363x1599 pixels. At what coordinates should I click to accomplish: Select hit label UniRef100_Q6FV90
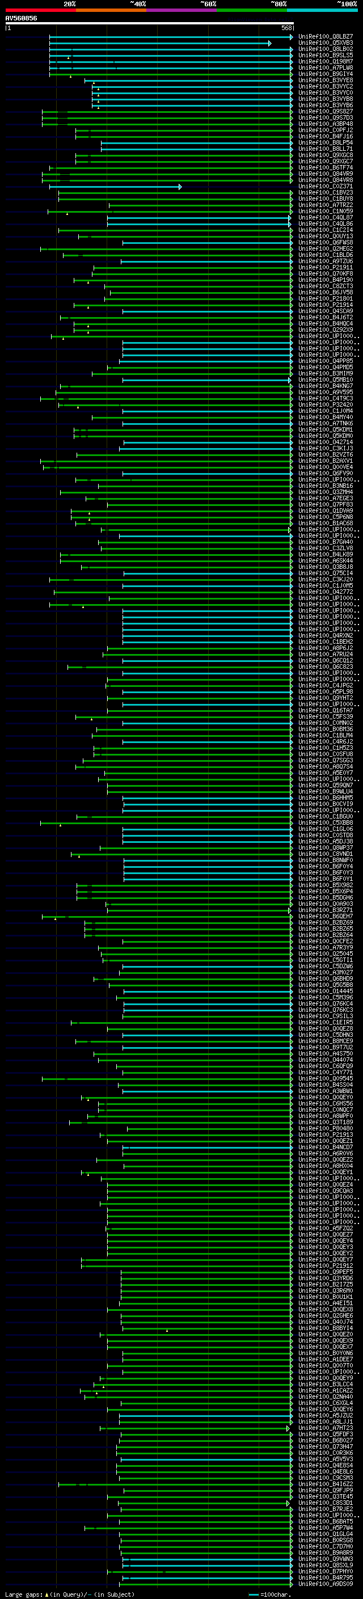point(325,473)
